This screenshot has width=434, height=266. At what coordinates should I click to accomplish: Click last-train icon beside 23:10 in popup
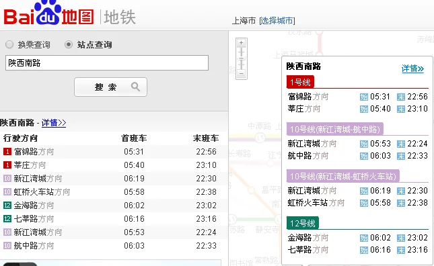(x=401, y=109)
